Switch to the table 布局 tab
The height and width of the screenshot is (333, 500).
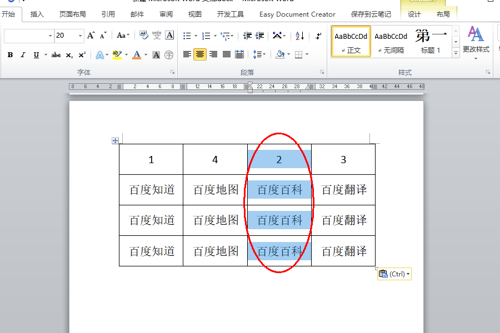click(443, 14)
